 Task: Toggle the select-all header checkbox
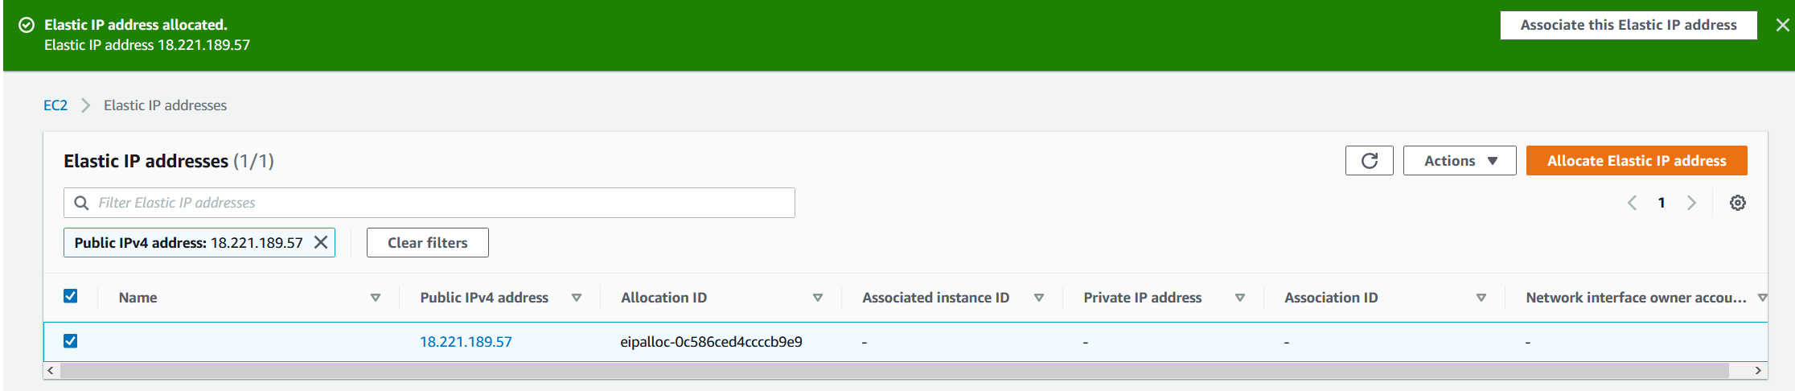(71, 296)
